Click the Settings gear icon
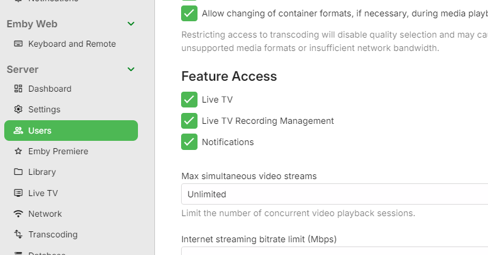This screenshot has height=255, width=488. 18,109
